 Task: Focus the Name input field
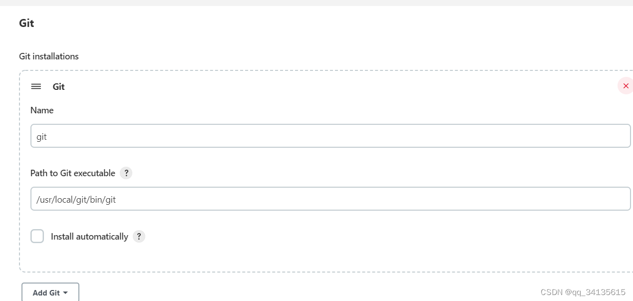(x=329, y=136)
